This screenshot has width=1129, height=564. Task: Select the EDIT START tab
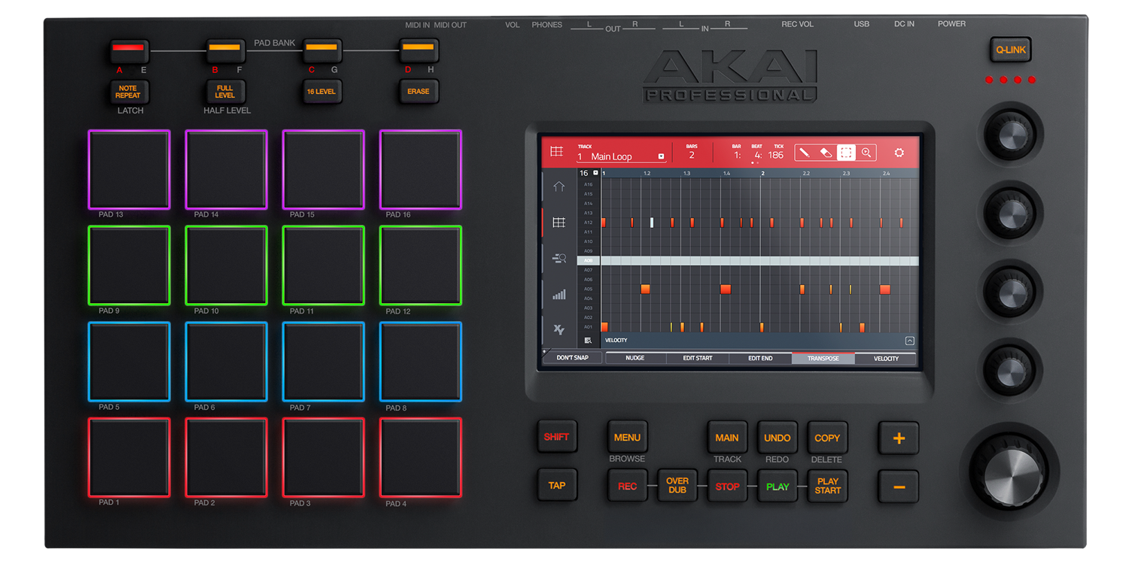pos(698,358)
